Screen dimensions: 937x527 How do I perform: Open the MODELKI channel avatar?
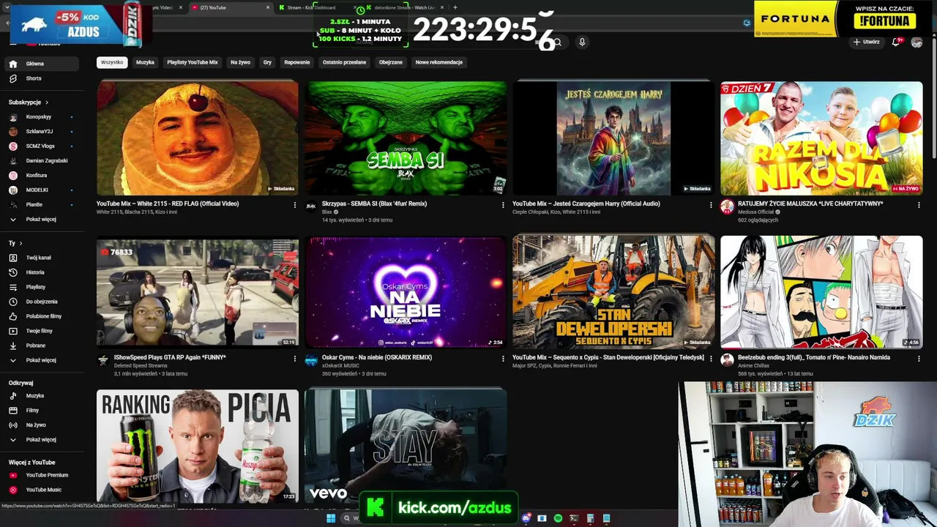[13, 190]
